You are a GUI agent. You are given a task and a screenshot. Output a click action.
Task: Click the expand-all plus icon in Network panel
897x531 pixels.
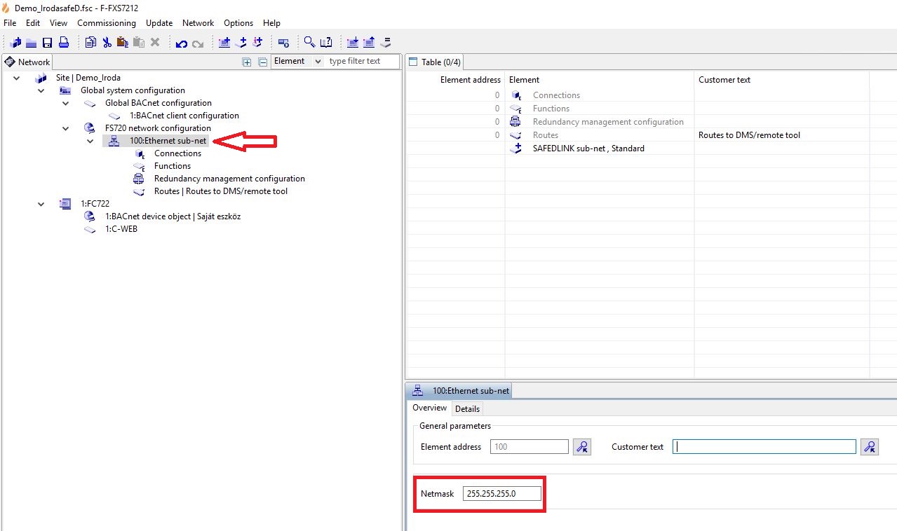247,62
